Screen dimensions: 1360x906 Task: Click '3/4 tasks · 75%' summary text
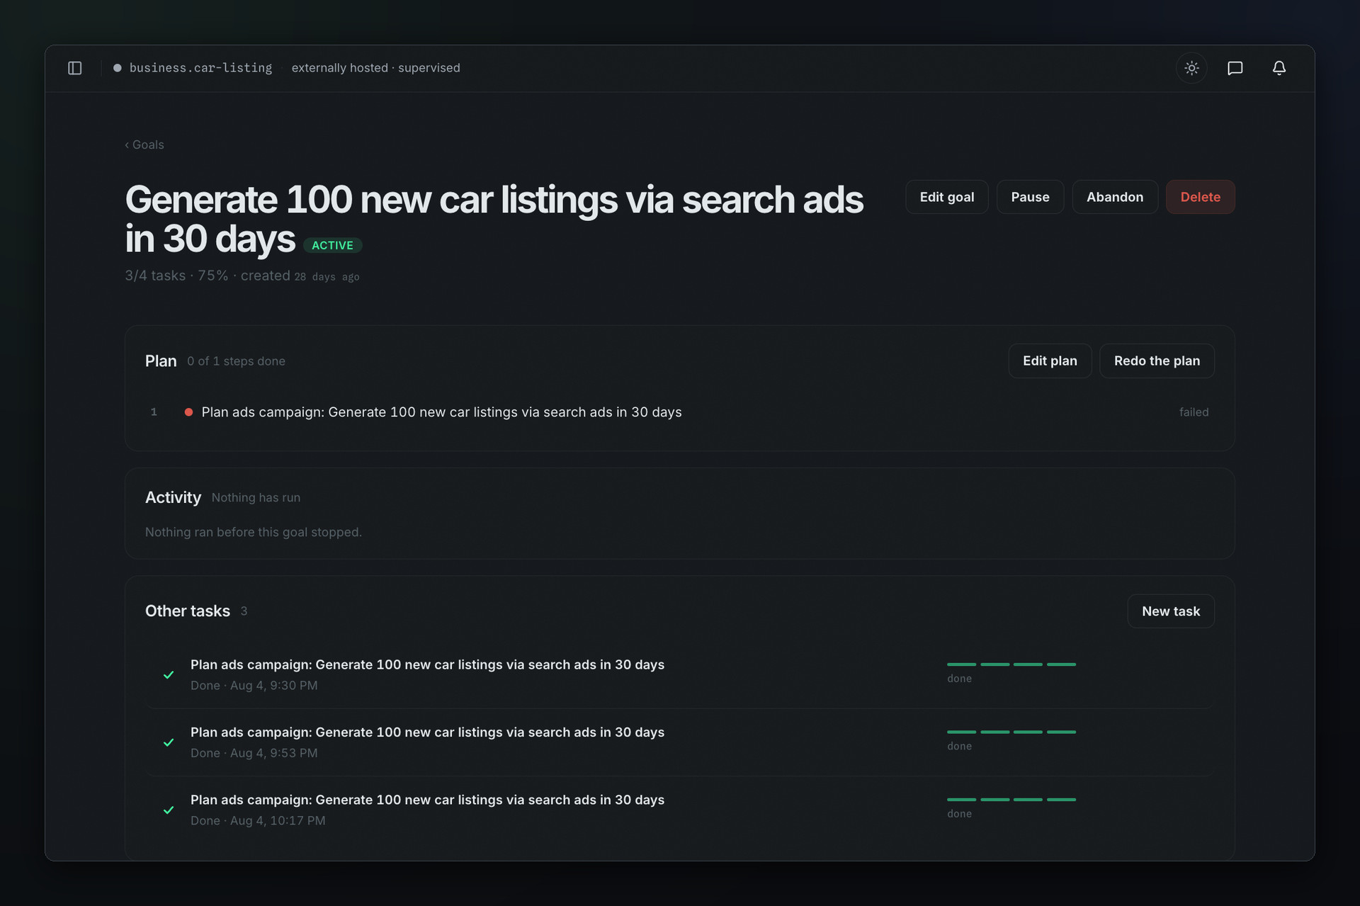(x=176, y=276)
